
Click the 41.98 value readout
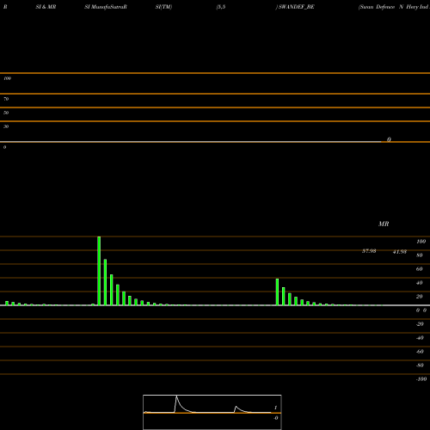point(400,252)
